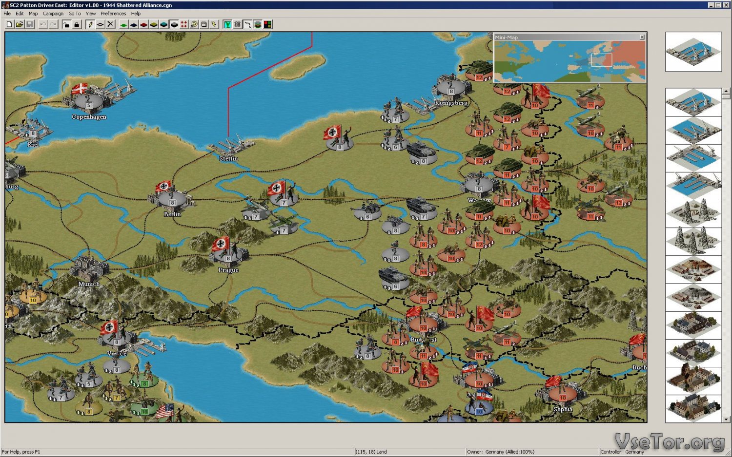Close the Mini-Map panel
This screenshot has width=732, height=457.
642,37
